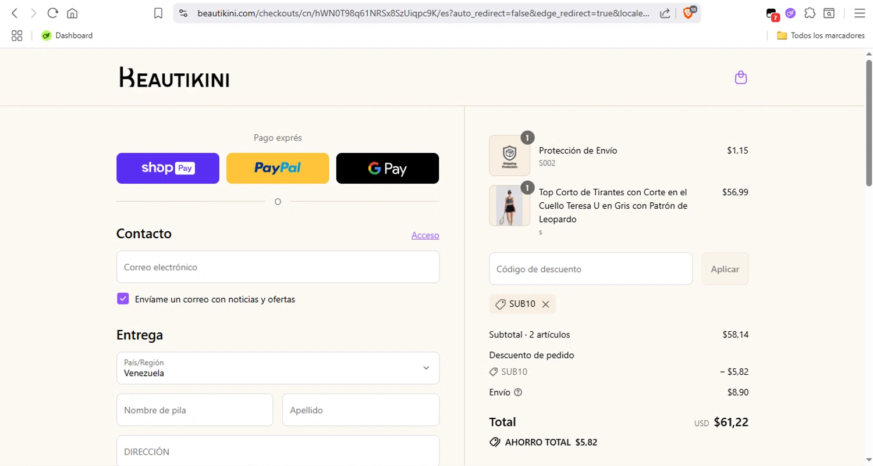
Task: Click the purple round extension icon
Action: click(x=790, y=13)
